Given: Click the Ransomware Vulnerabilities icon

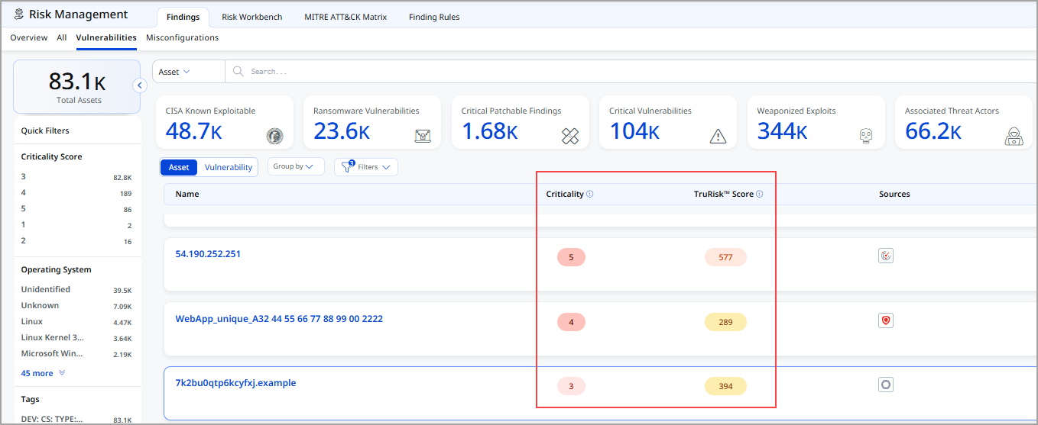Looking at the screenshot, I should pyautogui.click(x=423, y=136).
